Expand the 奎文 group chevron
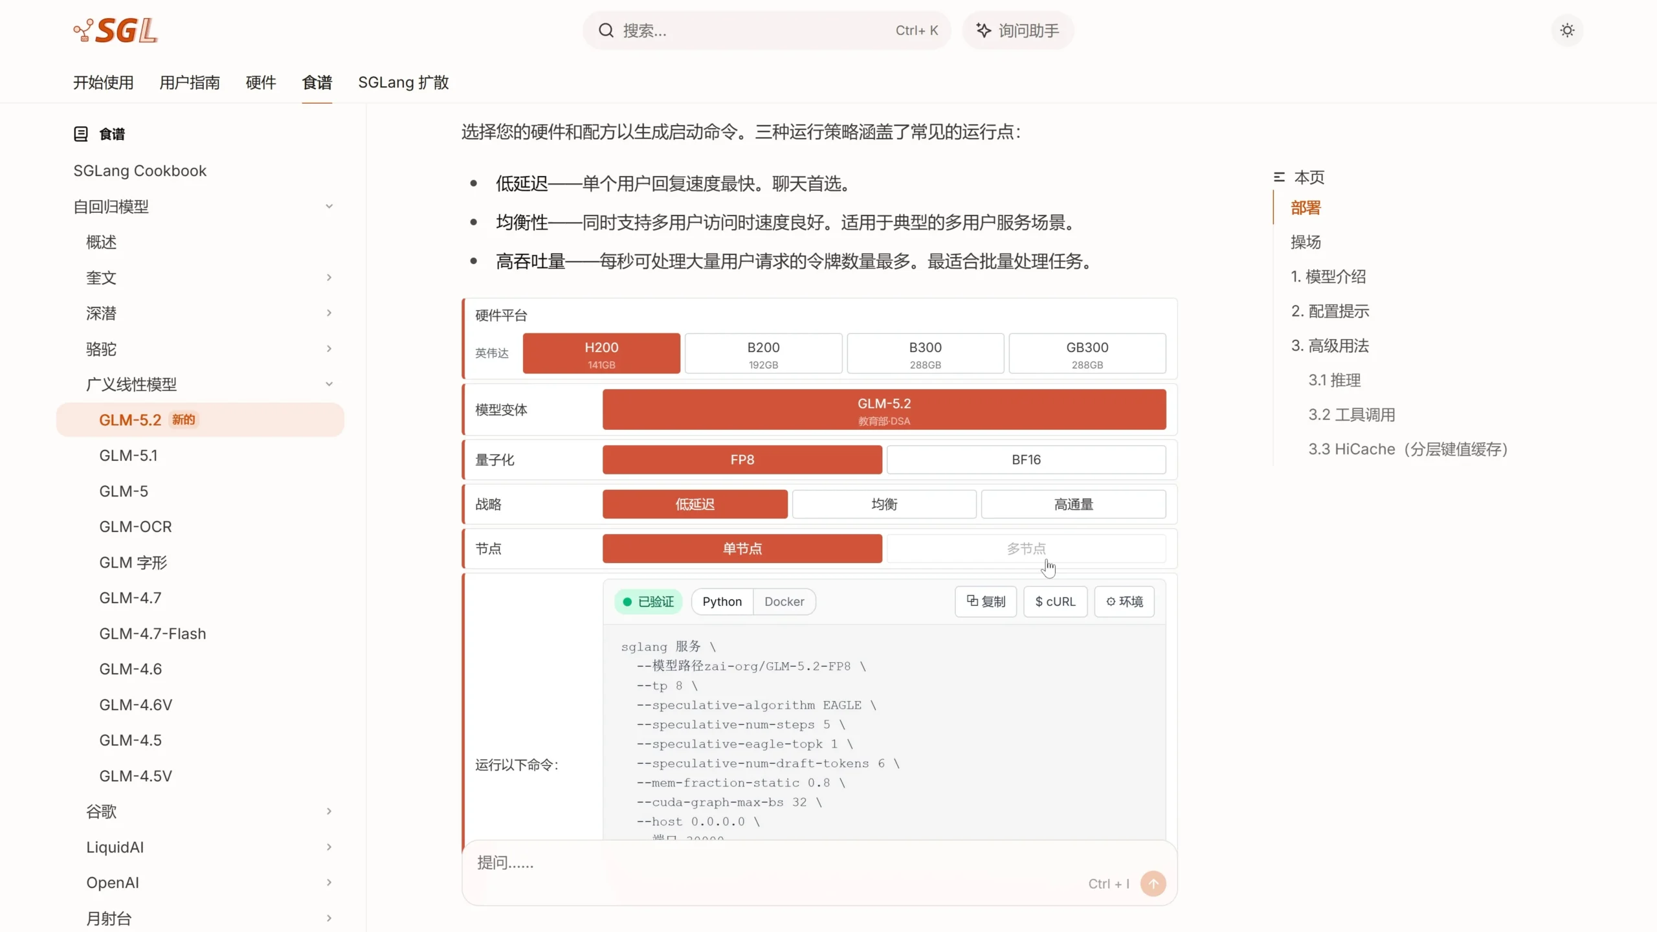 click(329, 278)
